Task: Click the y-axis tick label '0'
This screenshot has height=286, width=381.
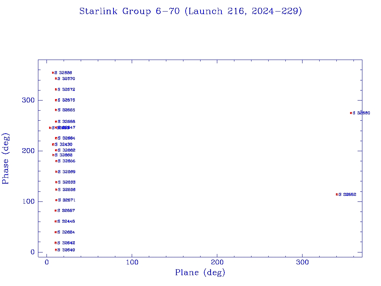Action: pyautogui.click(x=32, y=252)
